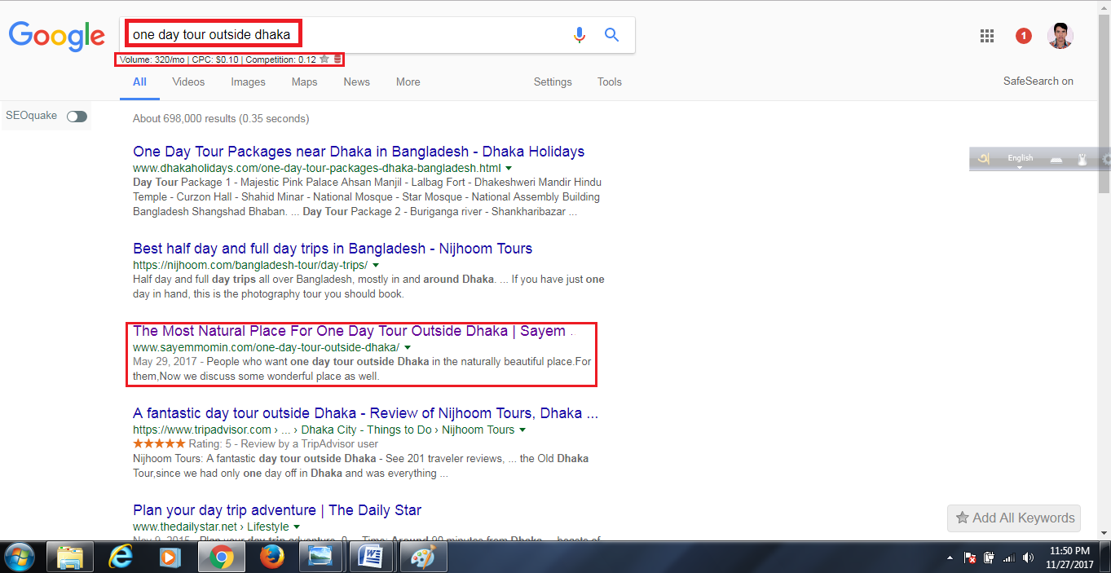Image resolution: width=1111 pixels, height=573 pixels.
Task: Click the 'Volume: 320/mo' keyword stat text
Action: point(152,60)
